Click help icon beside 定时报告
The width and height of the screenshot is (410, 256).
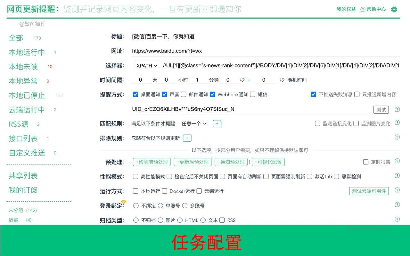tap(397, 161)
